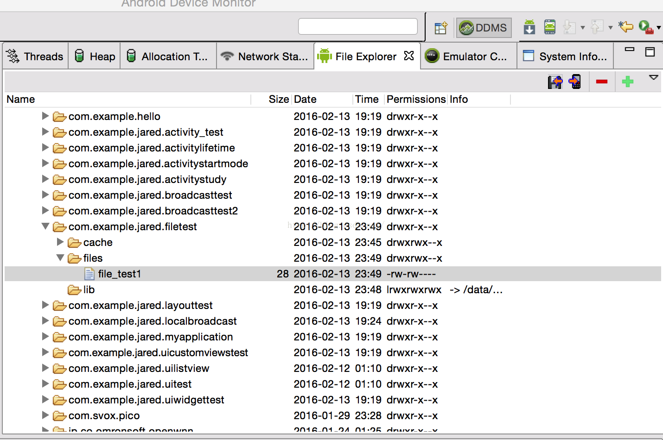This screenshot has height=440, width=663.
Task: Click the Quick Access search field
Action: (x=358, y=26)
